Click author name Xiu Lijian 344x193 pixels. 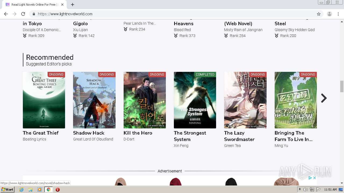click(80, 30)
